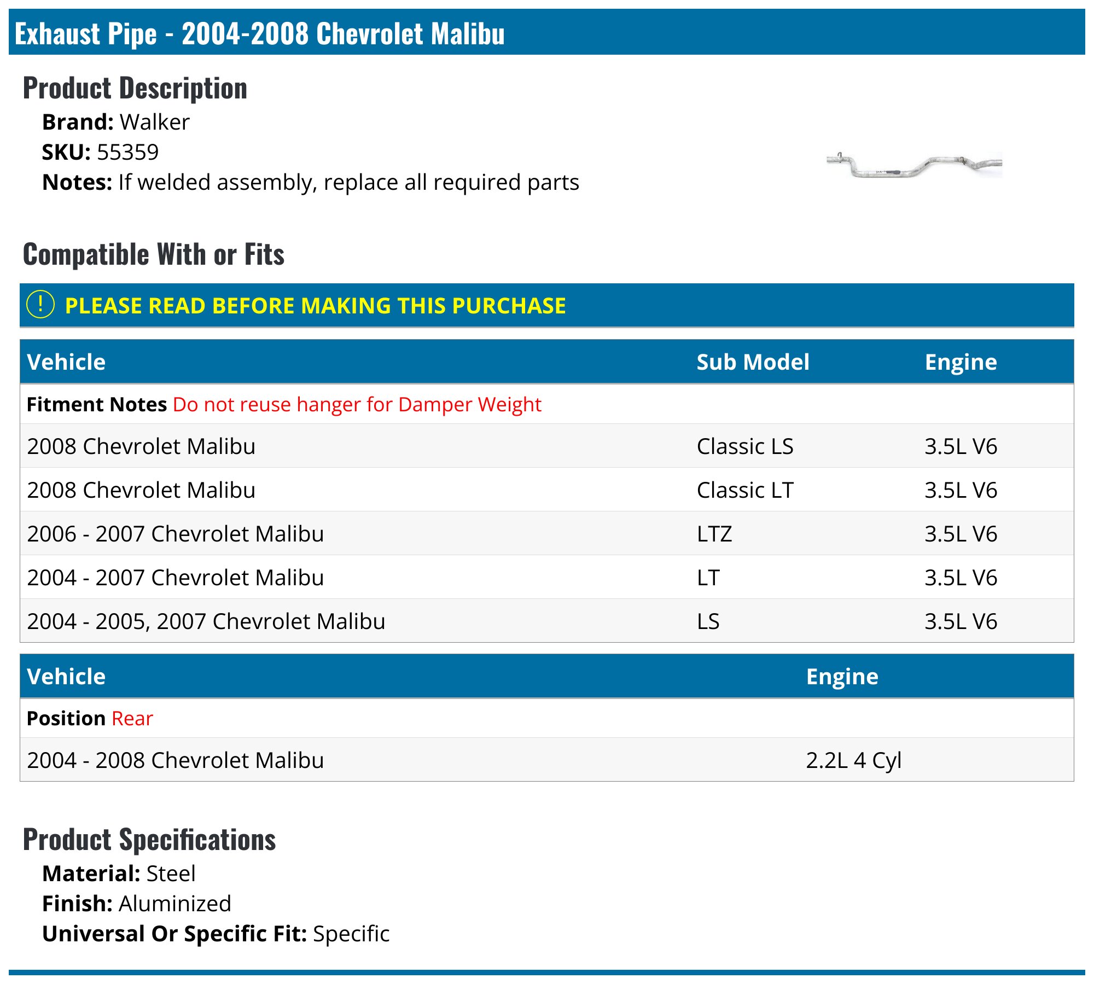
Task: Open the exhaust pipe product thumbnail
Action: [914, 165]
